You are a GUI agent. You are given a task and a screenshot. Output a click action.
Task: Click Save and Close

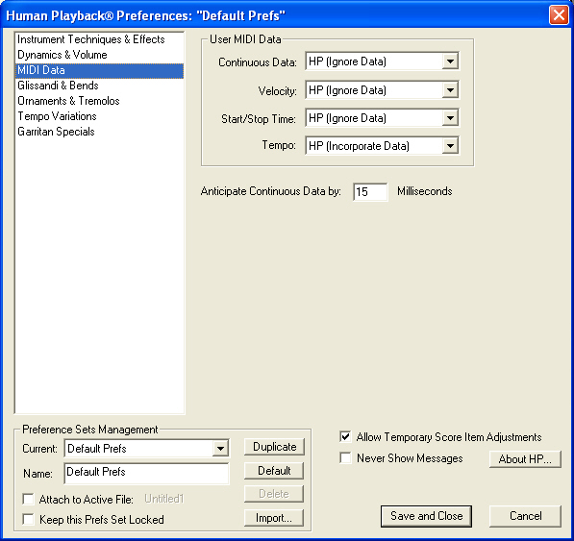click(x=426, y=516)
